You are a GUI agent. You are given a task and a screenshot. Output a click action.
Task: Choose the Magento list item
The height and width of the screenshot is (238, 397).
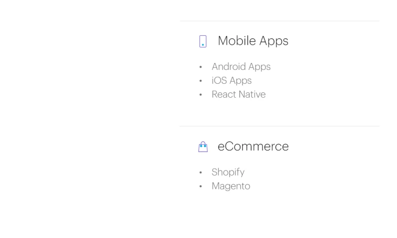[x=231, y=186]
